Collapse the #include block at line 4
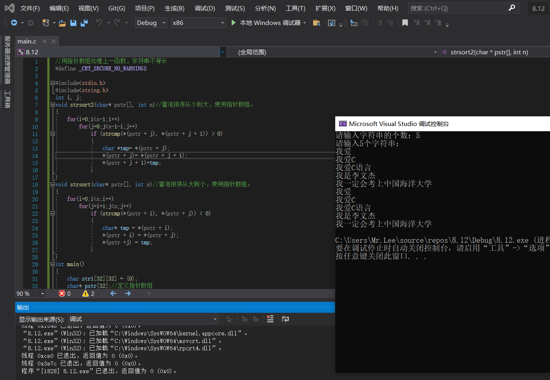Image resolution: width=550 pixels, height=380 pixels. pyautogui.click(x=52, y=83)
